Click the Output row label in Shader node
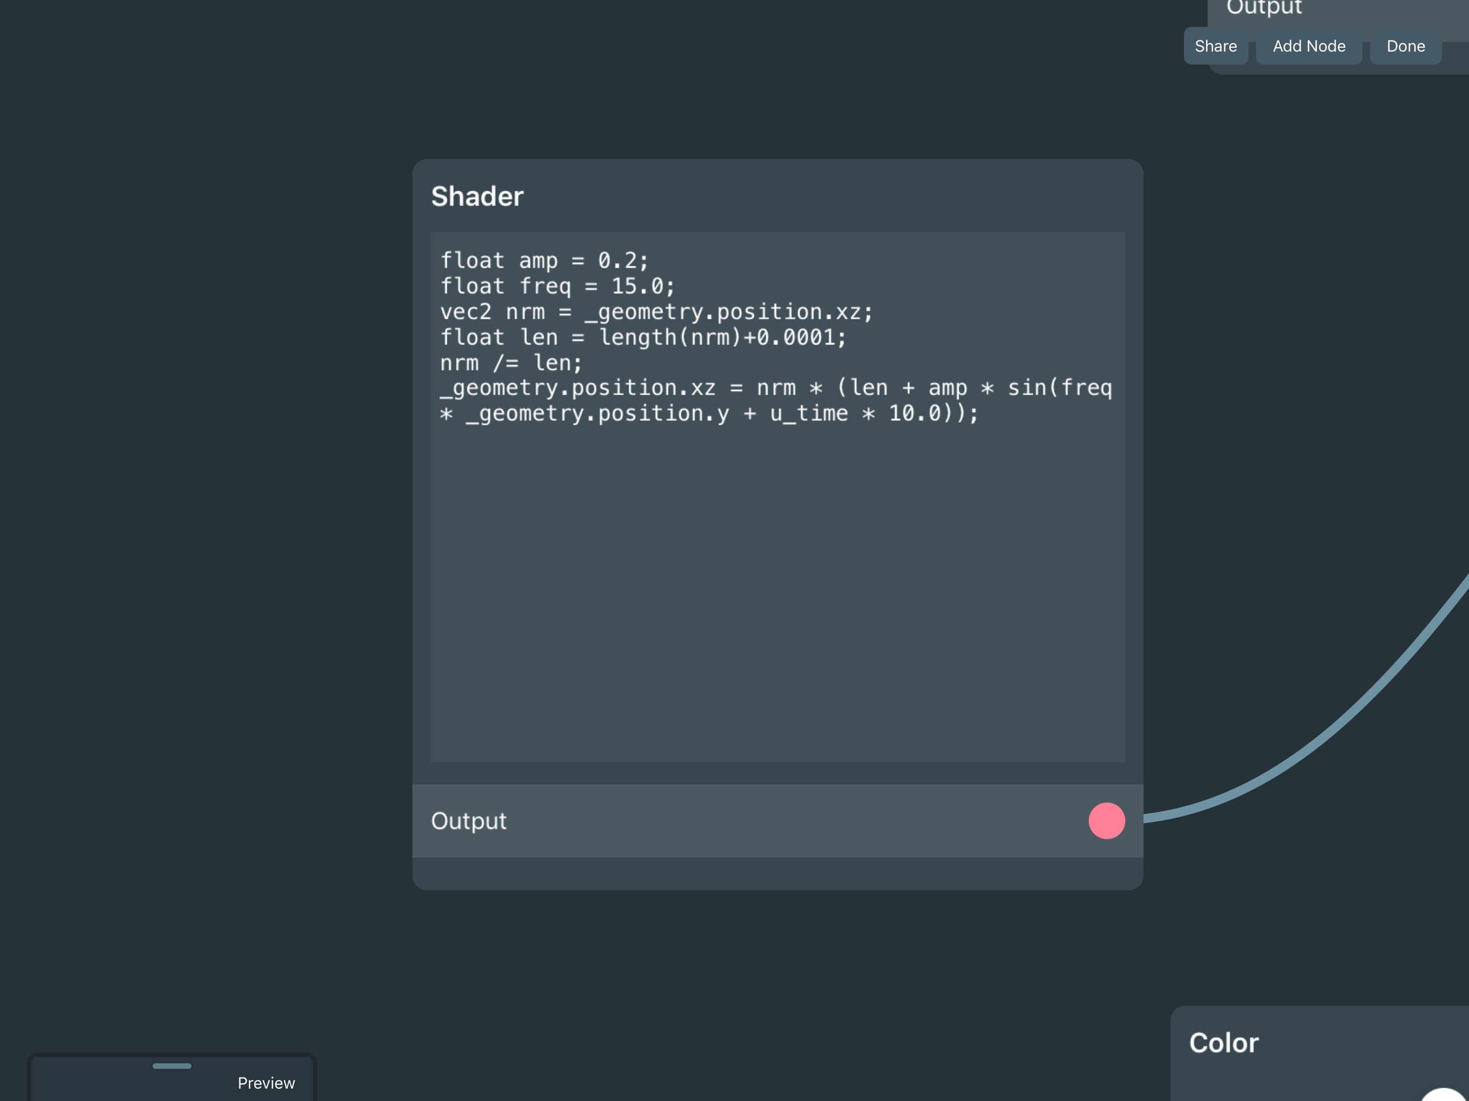Screen dimensions: 1469x1101 (469, 821)
